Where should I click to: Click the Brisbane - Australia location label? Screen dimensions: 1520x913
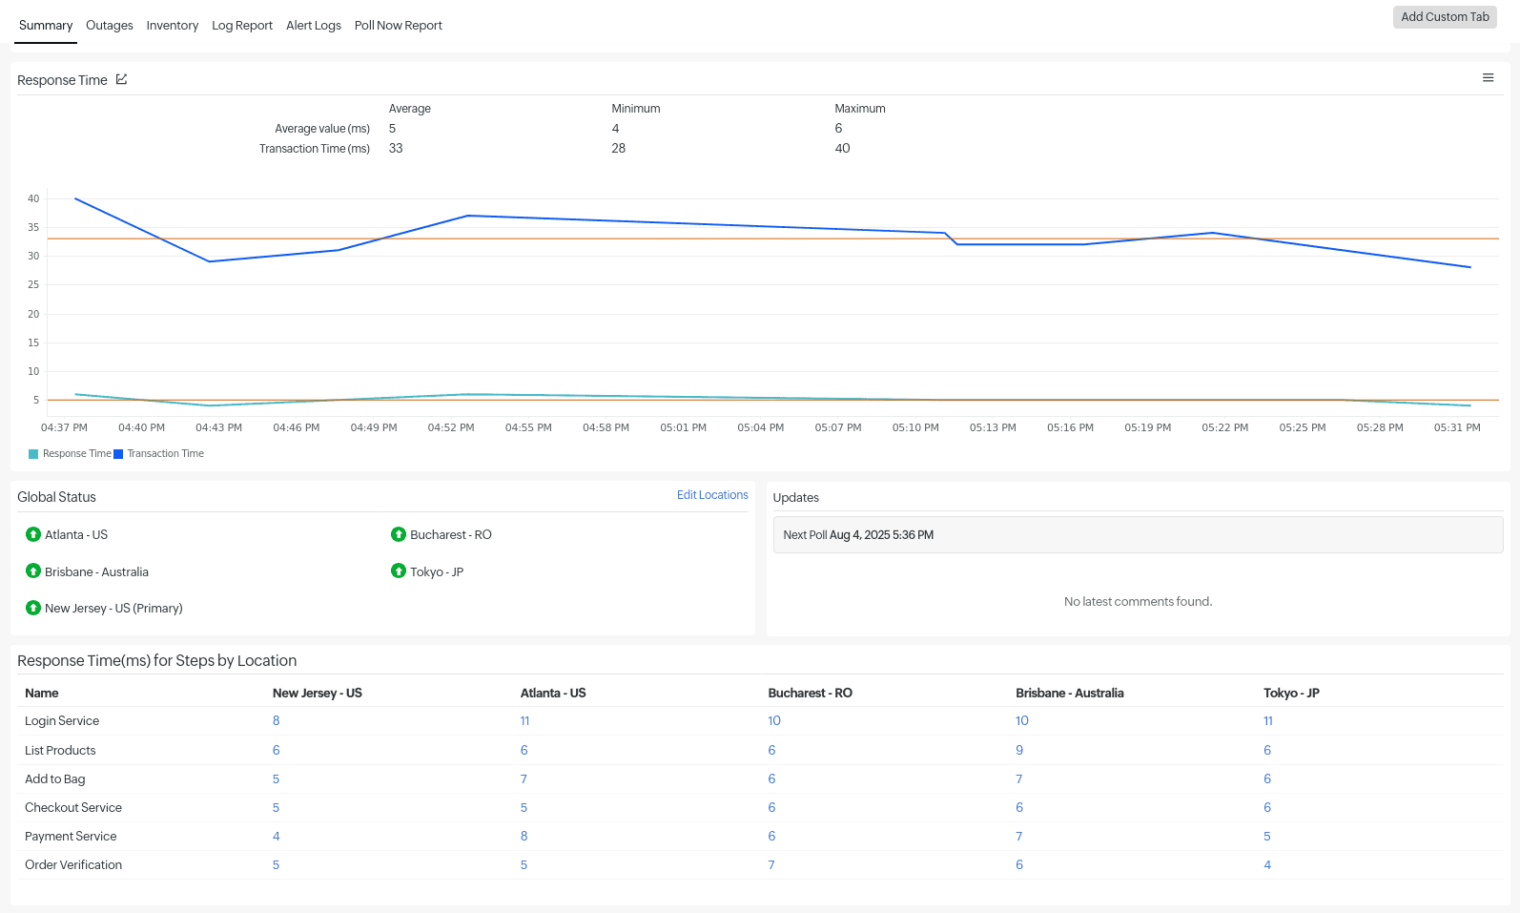(x=96, y=571)
